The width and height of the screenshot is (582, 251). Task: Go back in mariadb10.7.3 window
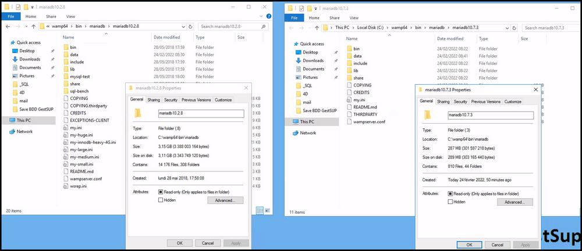(x=292, y=28)
